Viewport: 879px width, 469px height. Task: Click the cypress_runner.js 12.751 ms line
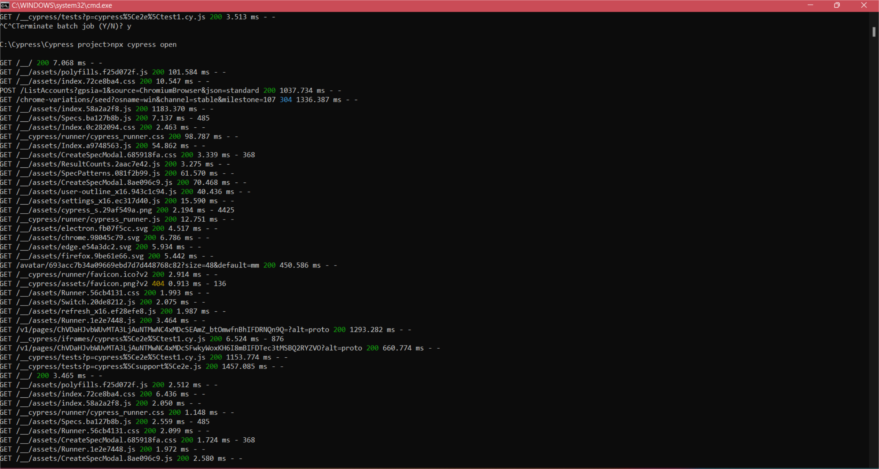click(x=117, y=219)
